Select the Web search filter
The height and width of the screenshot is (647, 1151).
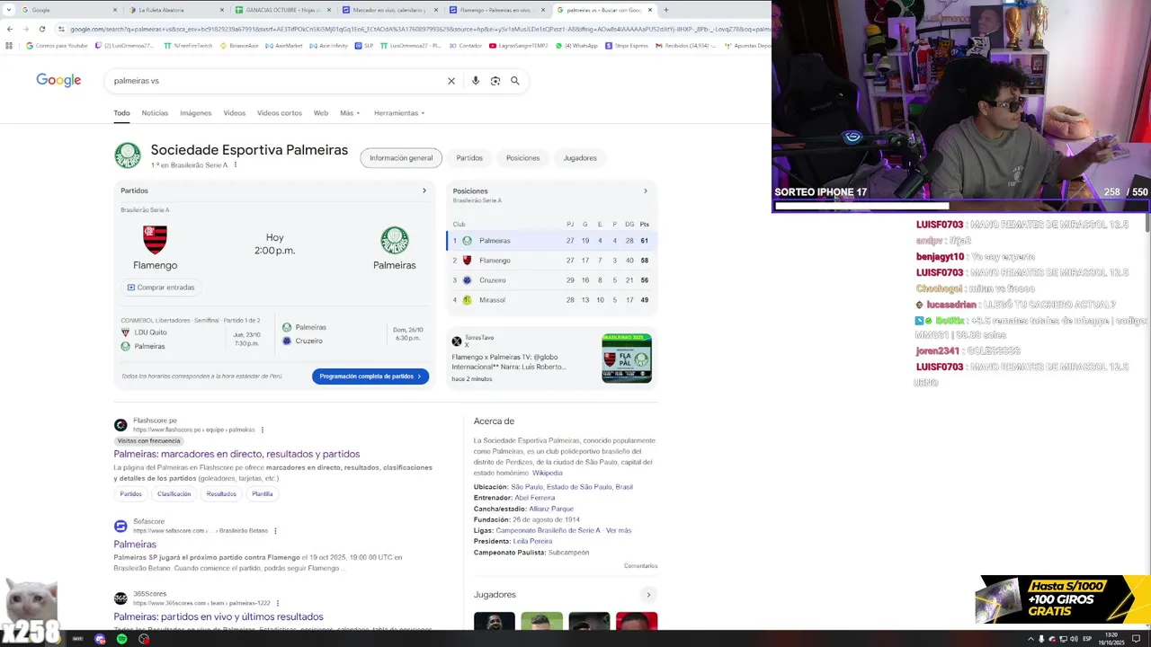[320, 113]
